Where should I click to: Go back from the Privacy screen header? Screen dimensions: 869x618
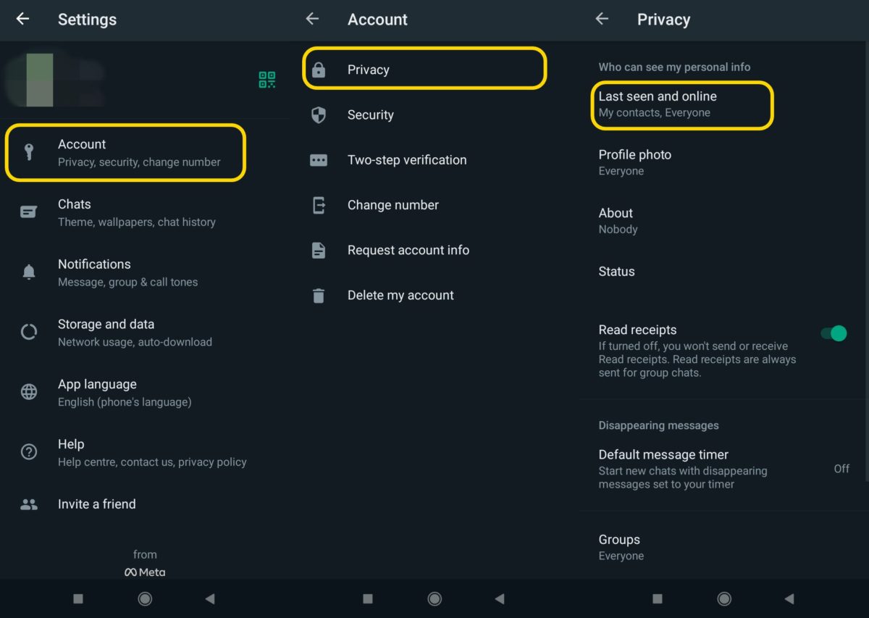point(602,20)
